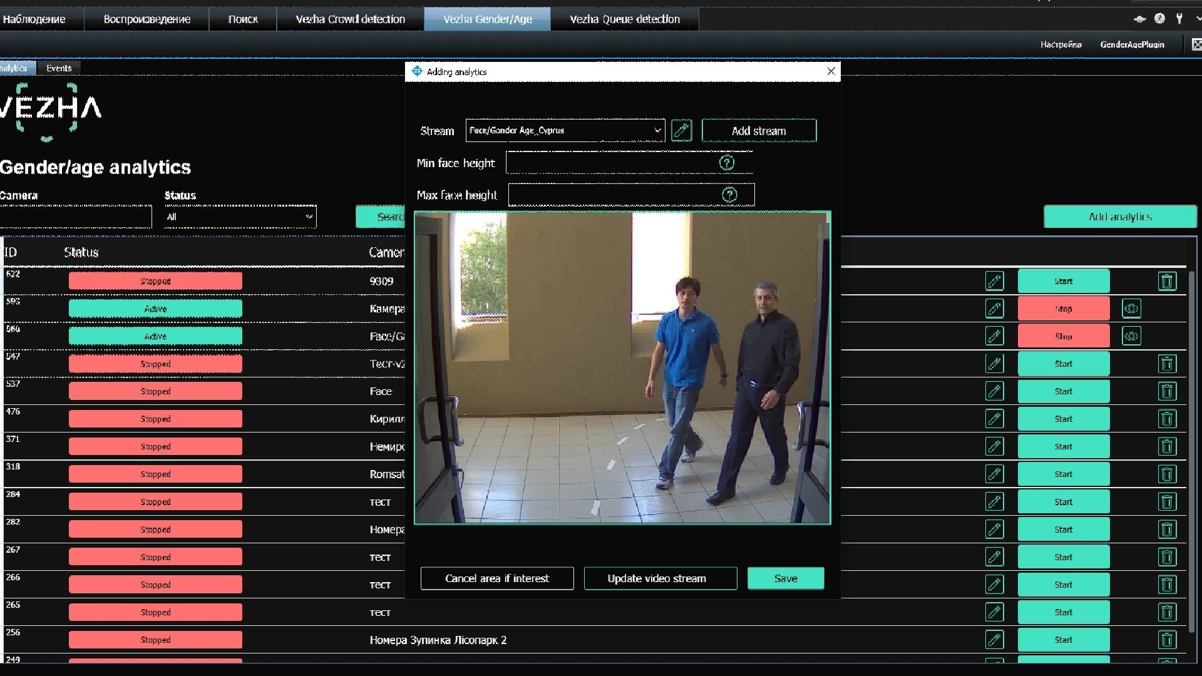The width and height of the screenshot is (1202, 676).
Task: Edit analytics row 282 with the pencil icon
Action: 994,530
